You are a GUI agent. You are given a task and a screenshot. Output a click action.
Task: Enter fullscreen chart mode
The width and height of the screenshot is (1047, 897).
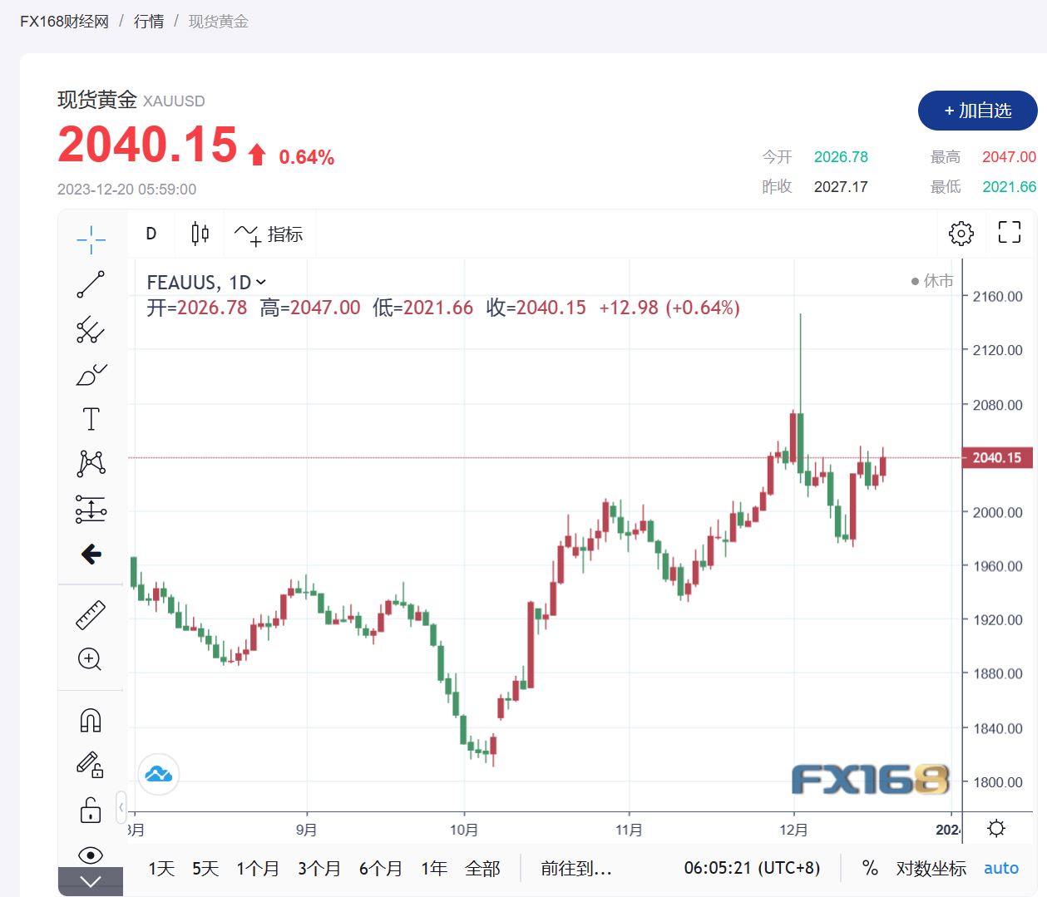coord(1009,233)
